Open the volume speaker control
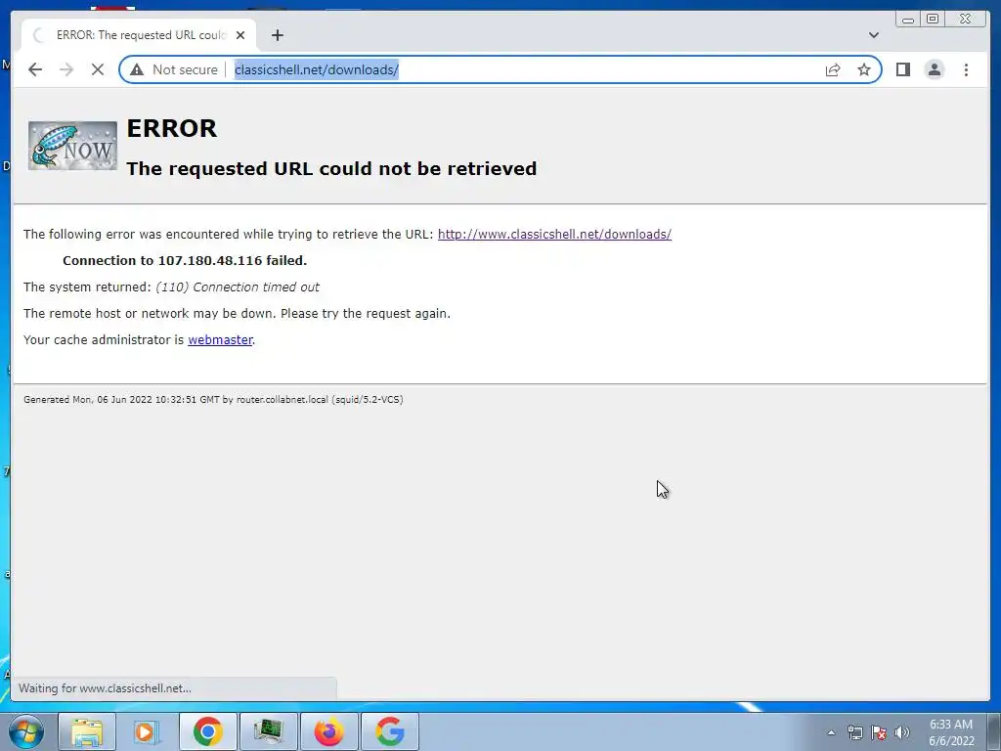 click(x=902, y=732)
